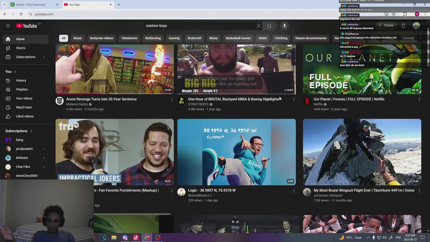
Task: View site information icon in address bar
Action: coord(30,14)
